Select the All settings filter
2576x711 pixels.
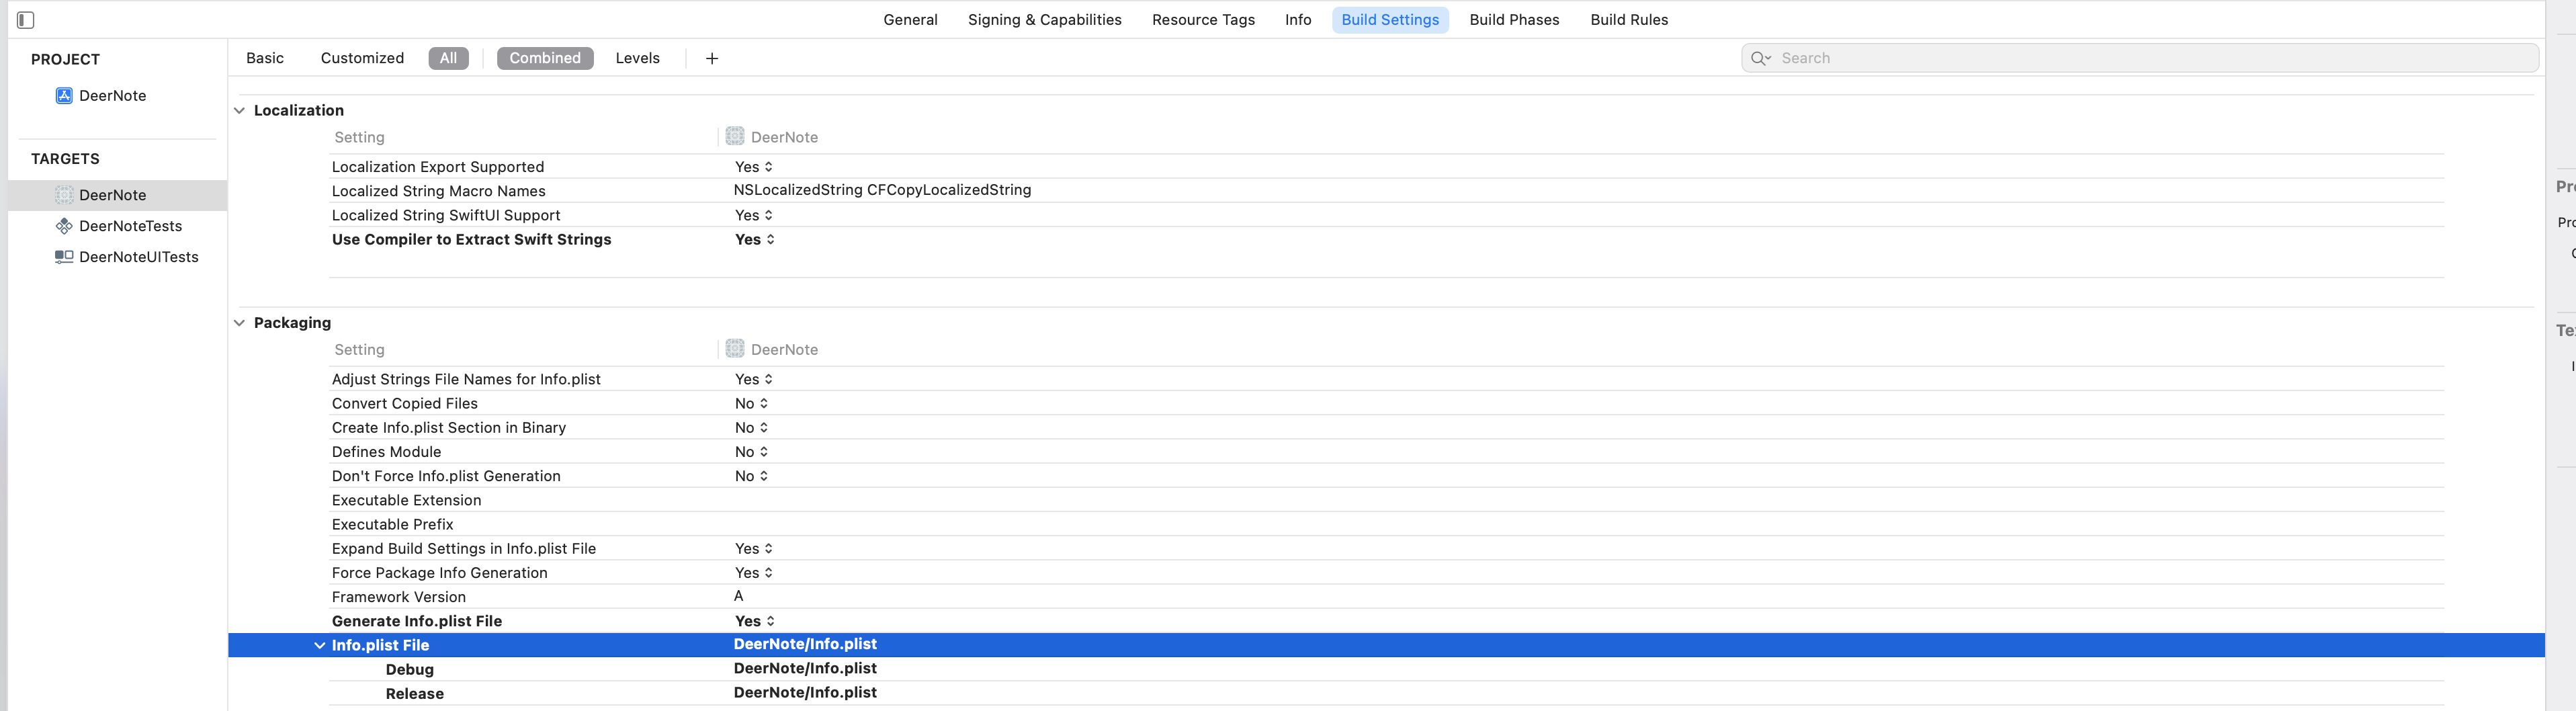[449, 58]
